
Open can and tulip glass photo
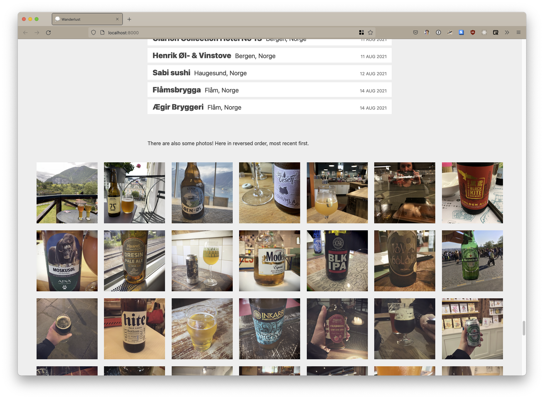(x=202, y=261)
